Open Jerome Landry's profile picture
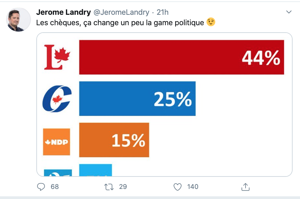 tap(18, 20)
